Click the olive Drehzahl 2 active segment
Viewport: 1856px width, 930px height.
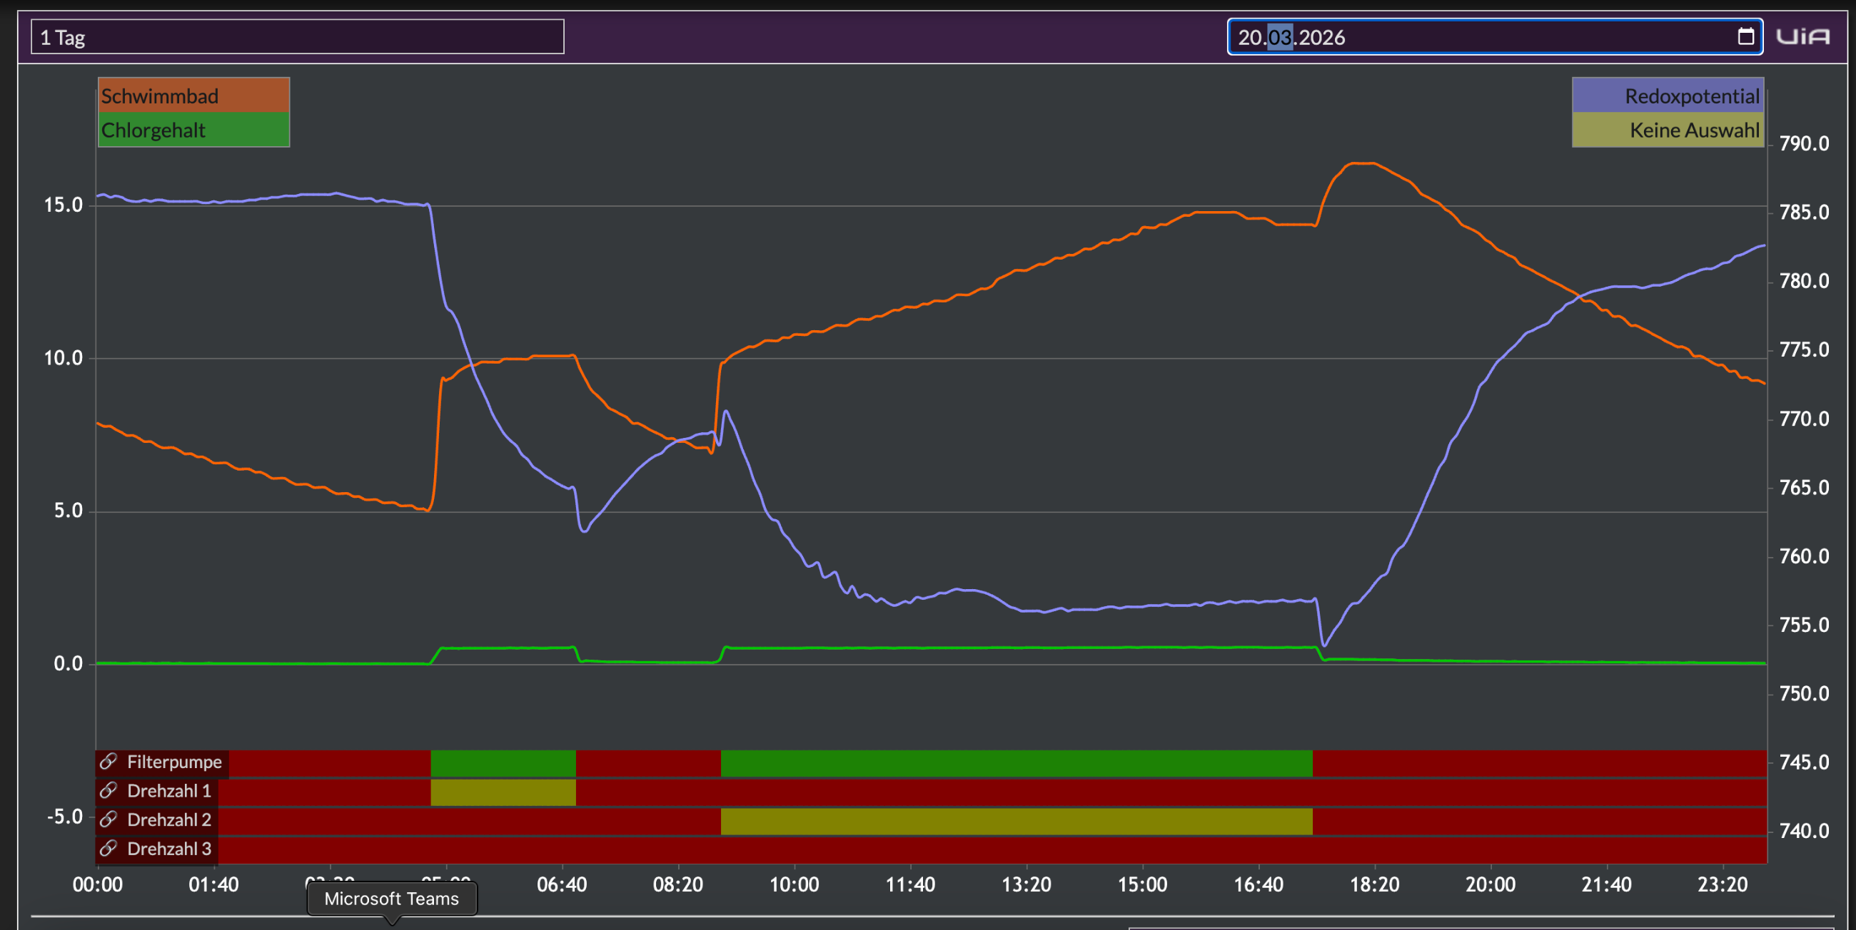point(1017,822)
